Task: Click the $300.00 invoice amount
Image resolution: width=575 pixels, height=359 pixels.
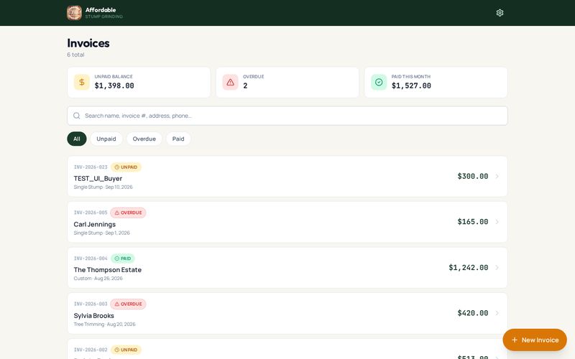Action: coord(473,176)
